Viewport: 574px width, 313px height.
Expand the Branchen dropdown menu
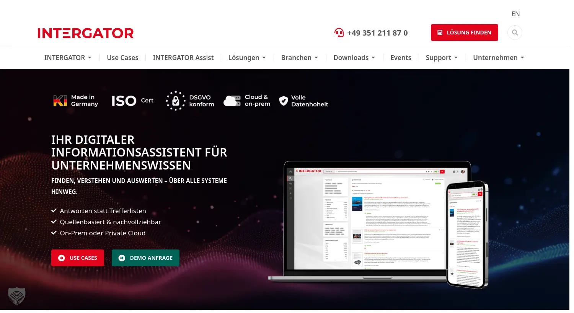coord(300,58)
